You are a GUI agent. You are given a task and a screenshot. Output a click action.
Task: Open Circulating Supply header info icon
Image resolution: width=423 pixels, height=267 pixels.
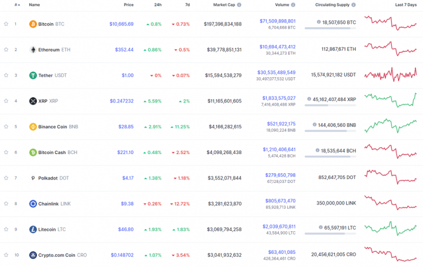coord(354,5)
